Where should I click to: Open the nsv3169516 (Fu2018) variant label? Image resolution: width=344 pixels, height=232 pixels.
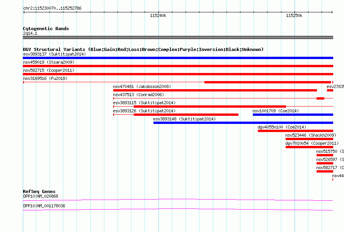click(45, 78)
